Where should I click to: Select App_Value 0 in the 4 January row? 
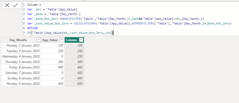tap(53, 56)
